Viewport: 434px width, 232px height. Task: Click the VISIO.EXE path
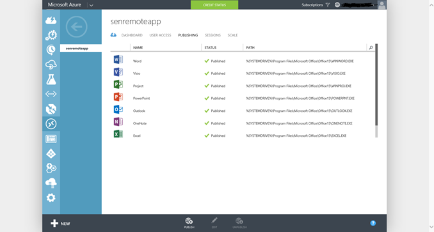pyautogui.click(x=296, y=73)
